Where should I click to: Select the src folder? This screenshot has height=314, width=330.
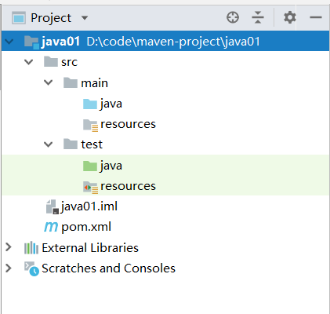point(69,62)
